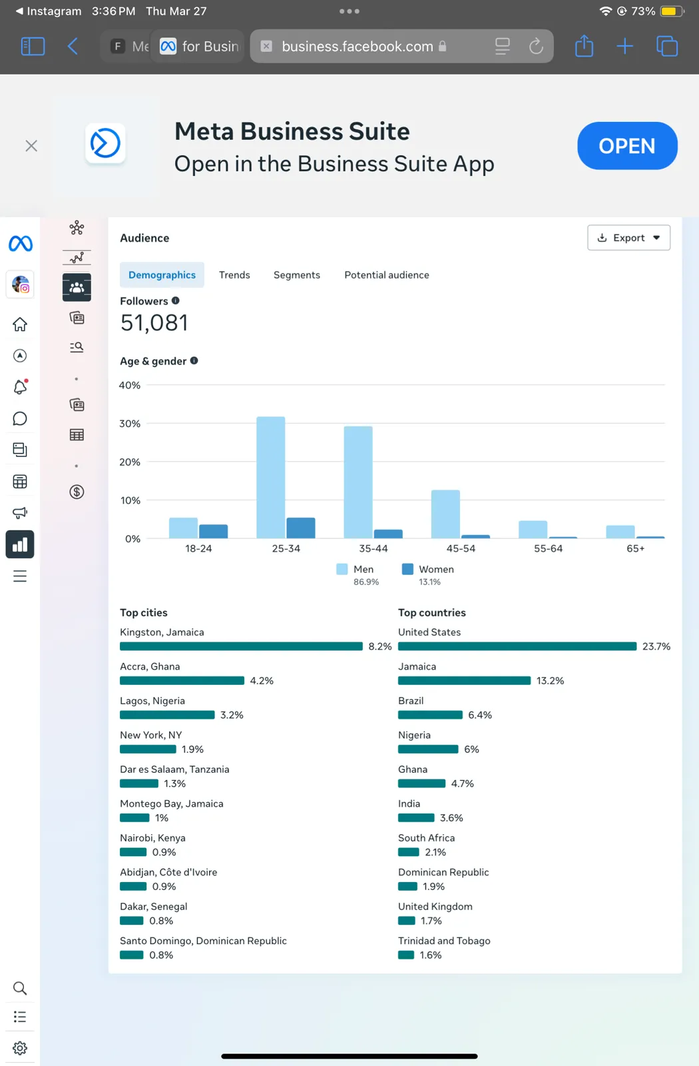
Task: Click the 'Santo Domingo, Dominican Republic' label
Action: click(203, 941)
